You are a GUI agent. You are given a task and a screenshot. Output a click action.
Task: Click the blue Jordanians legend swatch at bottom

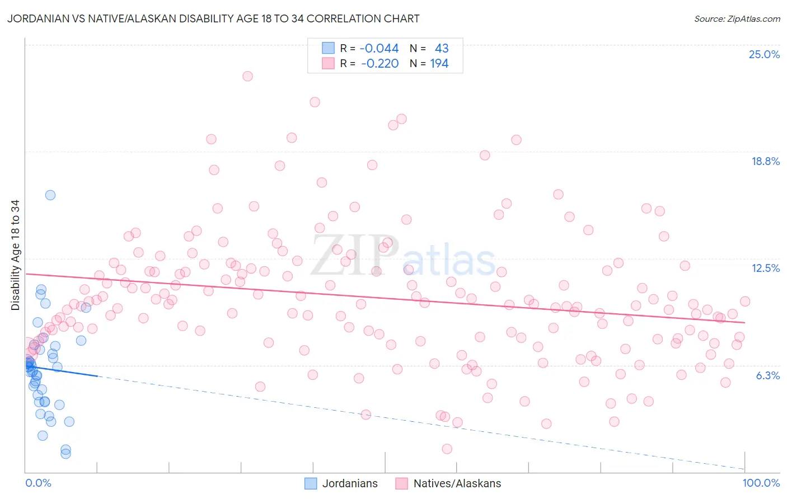[x=311, y=483]
